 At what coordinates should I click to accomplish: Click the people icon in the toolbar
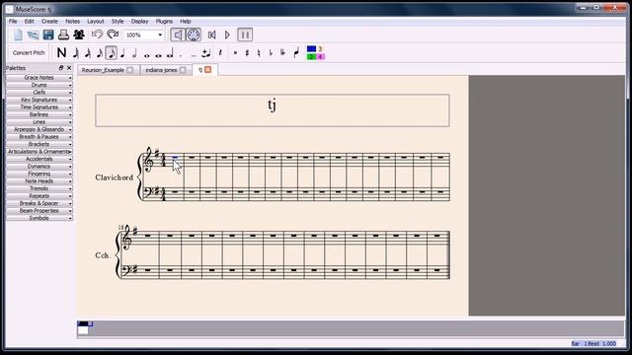pyautogui.click(x=79, y=35)
